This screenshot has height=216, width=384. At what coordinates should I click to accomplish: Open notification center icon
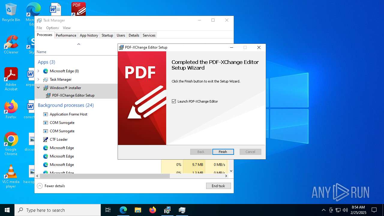(374, 210)
